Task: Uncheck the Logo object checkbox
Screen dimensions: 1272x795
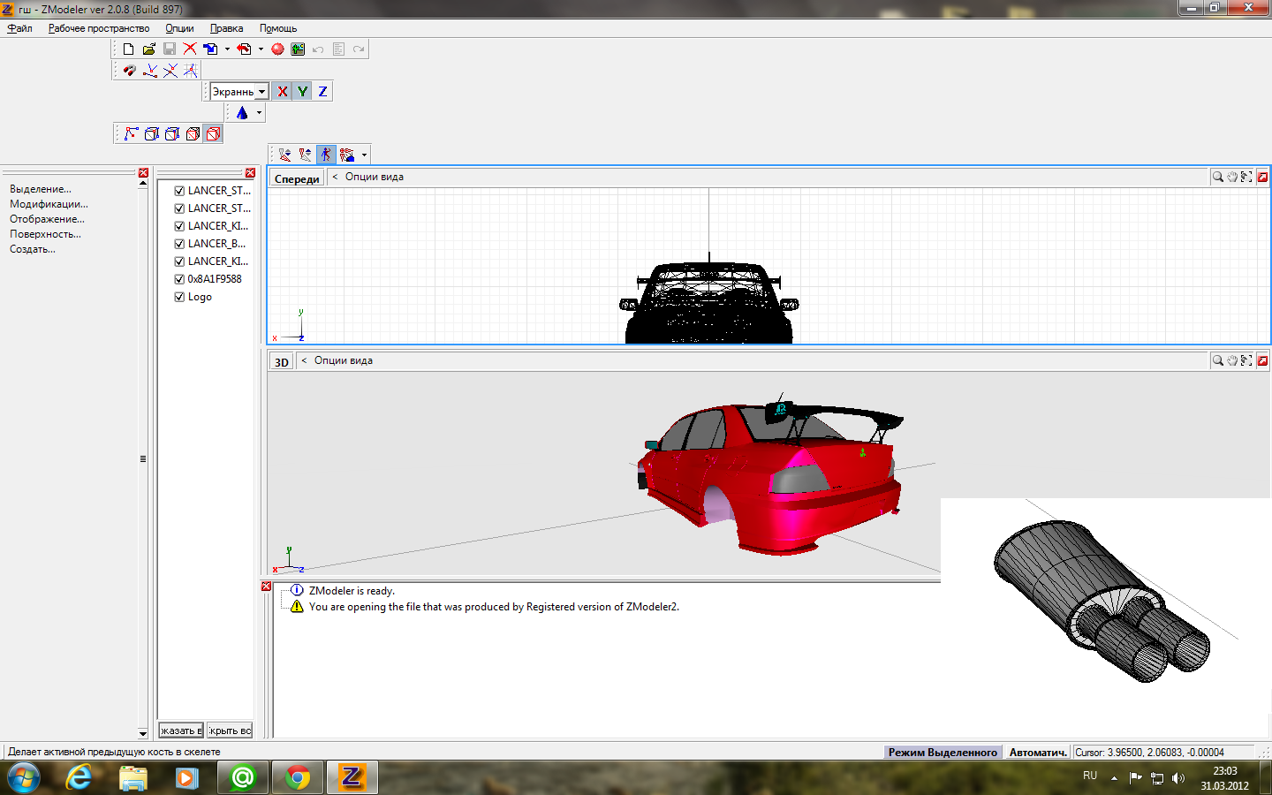Action: coord(179,297)
